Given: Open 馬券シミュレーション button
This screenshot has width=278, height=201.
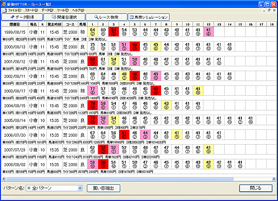Looking at the screenshot, I should [149, 17].
